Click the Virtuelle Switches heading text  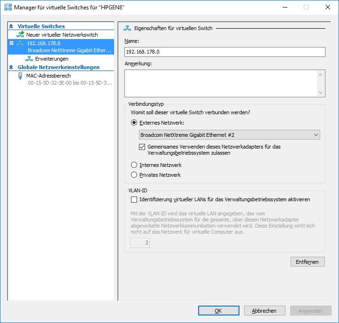click(x=41, y=26)
